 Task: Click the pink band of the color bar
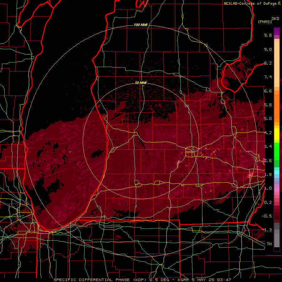pos(277,190)
